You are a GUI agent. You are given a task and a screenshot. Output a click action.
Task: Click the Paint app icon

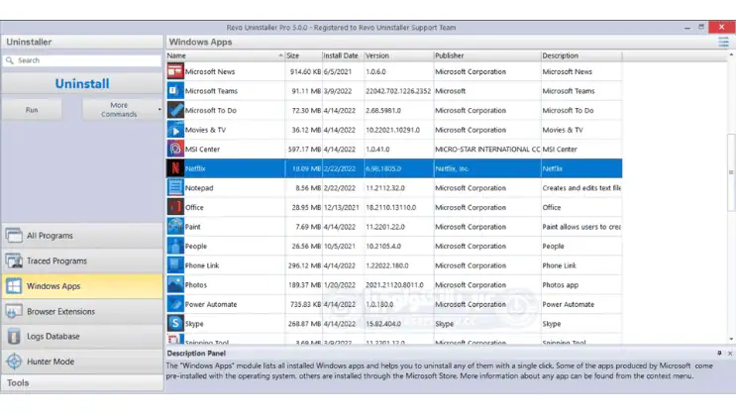[x=175, y=226]
